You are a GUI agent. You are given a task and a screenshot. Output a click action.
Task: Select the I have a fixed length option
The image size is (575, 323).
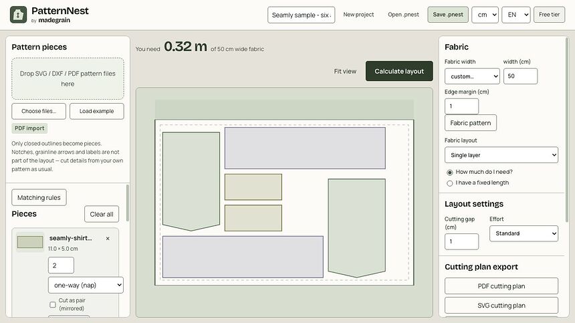point(449,183)
